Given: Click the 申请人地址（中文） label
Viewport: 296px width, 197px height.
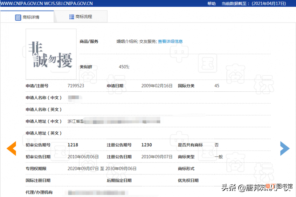Looking at the screenshot, I should 43,121.
